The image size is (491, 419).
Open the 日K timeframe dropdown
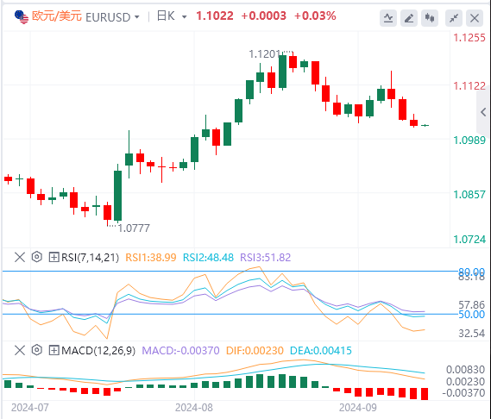(x=185, y=17)
